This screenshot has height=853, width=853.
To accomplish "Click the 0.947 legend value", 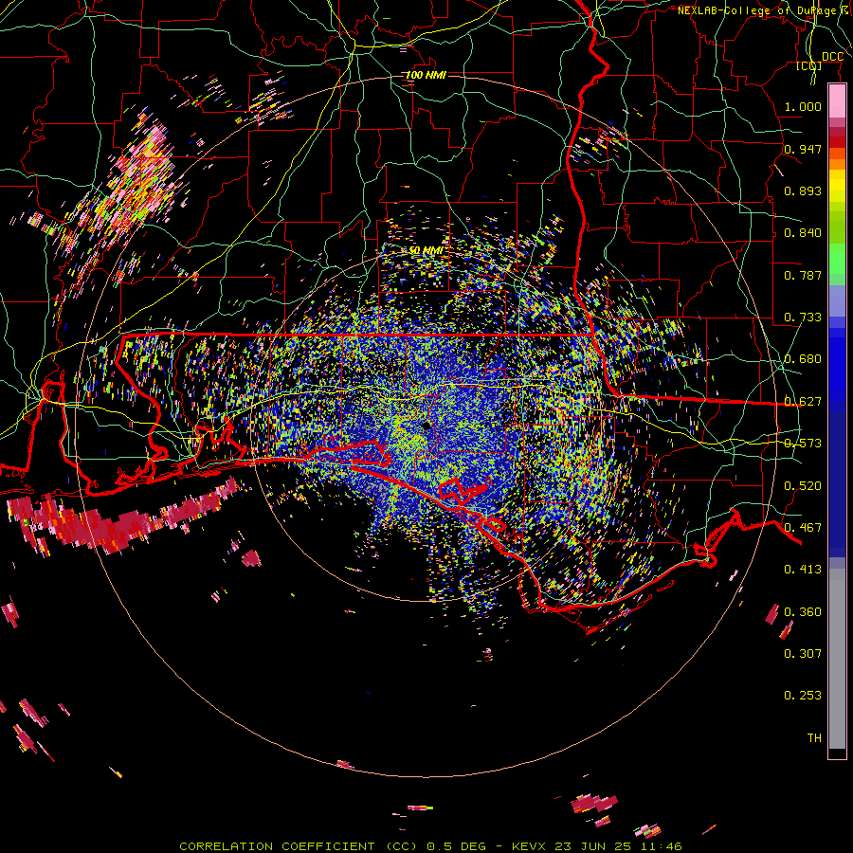I will coord(803,149).
